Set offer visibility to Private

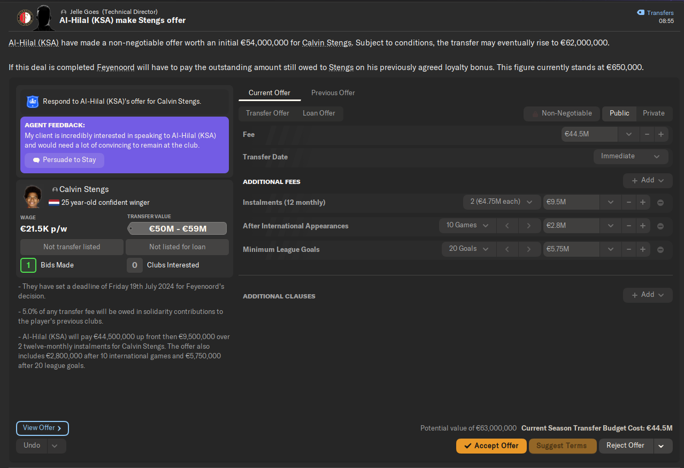[x=654, y=113]
